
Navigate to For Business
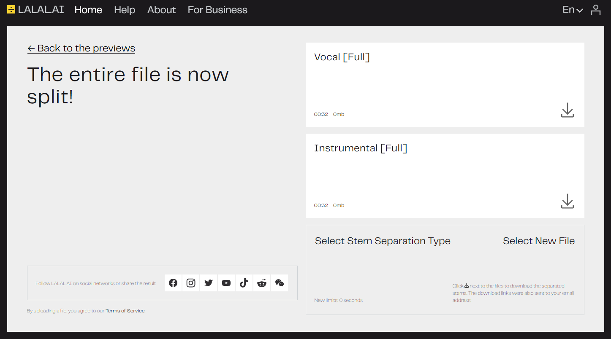217,10
